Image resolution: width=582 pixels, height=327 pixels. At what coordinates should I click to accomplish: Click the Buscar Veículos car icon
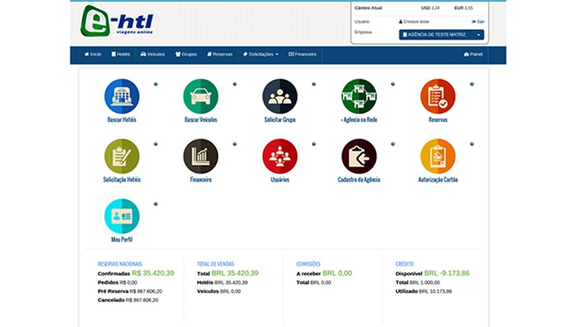pos(201,96)
